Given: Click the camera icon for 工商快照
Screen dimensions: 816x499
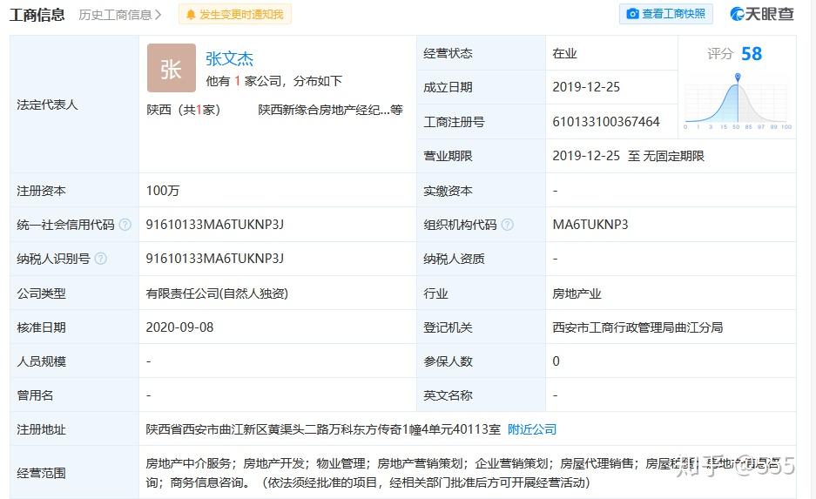Looking at the screenshot, I should click(633, 14).
